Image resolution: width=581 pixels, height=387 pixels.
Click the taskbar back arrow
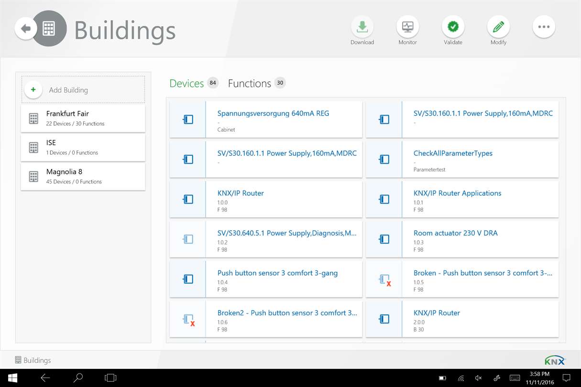click(x=45, y=378)
